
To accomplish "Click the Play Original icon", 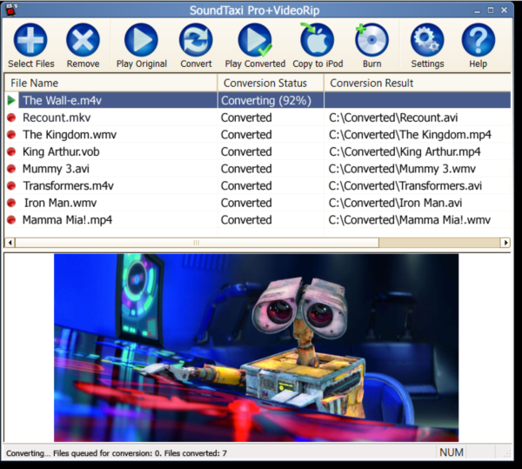I will tap(141, 40).
